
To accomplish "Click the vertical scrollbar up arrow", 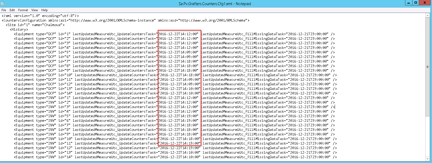I will pos(428,16).
